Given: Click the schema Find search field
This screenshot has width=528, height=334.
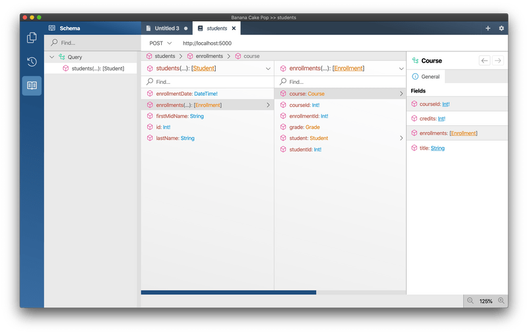Looking at the screenshot, I should click(92, 43).
